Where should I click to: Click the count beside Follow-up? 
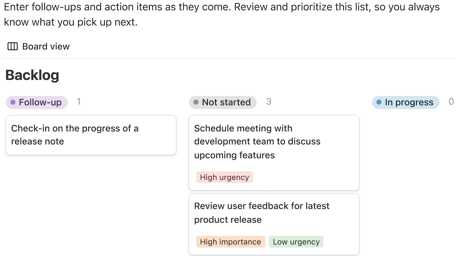[x=79, y=102]
